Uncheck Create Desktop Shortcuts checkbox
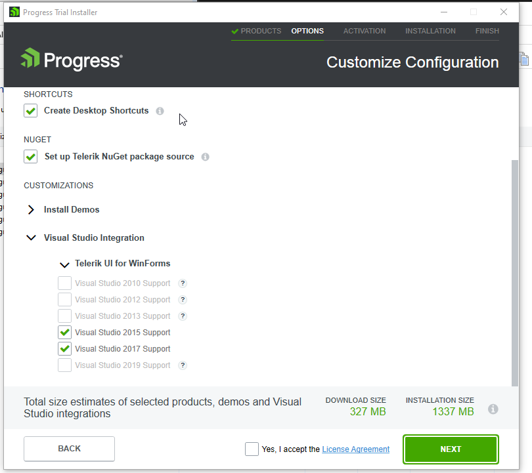Image resolution: width=532 pixels, height=473 pixels. click(30, 111)
